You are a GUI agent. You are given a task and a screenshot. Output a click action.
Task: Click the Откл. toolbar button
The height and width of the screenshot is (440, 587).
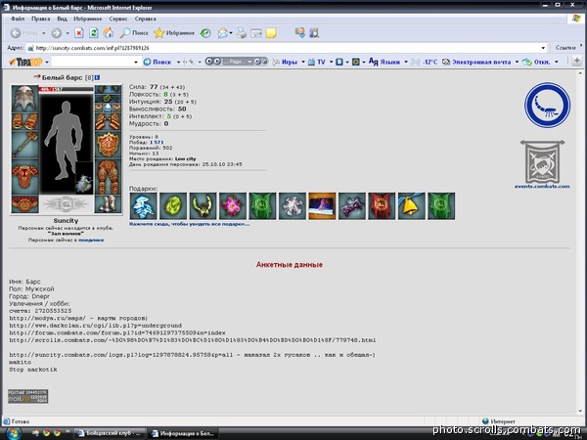pyautogui.click(x=538, y=62)
